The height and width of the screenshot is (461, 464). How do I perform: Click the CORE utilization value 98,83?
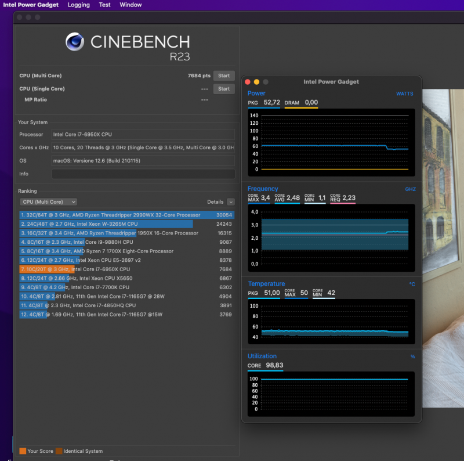pos(274,365)
